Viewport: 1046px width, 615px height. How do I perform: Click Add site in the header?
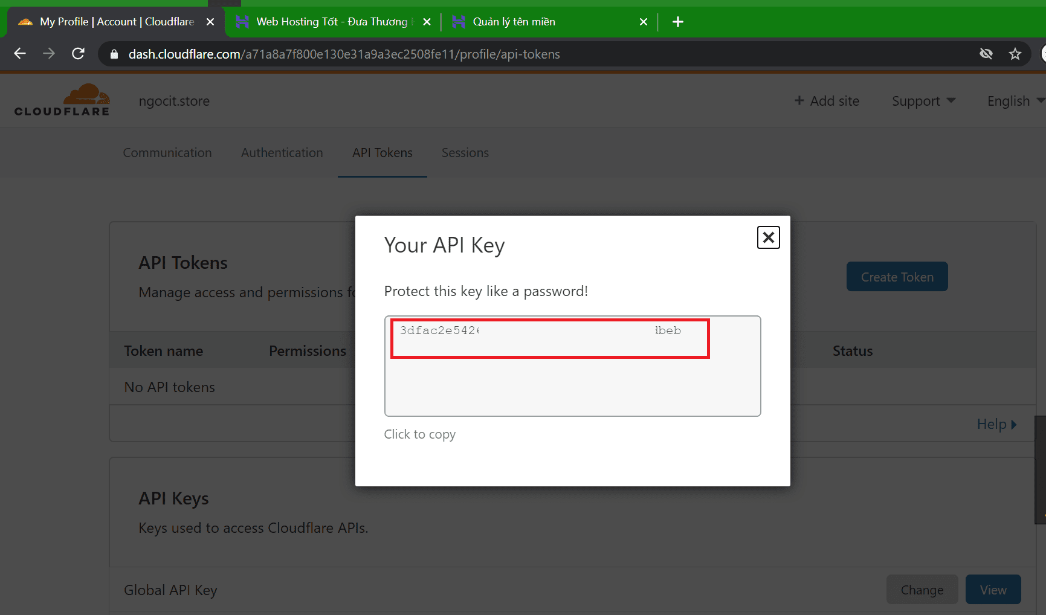click(827, 101)
